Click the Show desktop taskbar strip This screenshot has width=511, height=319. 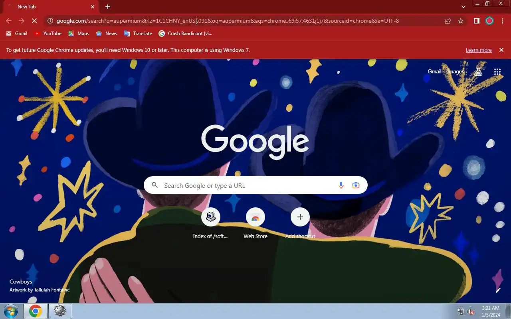508,311
